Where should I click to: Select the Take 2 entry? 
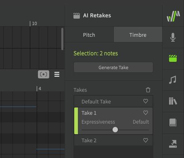pos(113,140)
